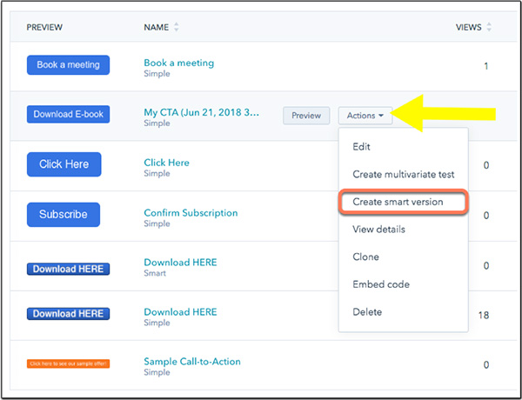This screenshot has width=522, height=400.
Task: Select Clone in the Actions menu
Action: [365, 257]
